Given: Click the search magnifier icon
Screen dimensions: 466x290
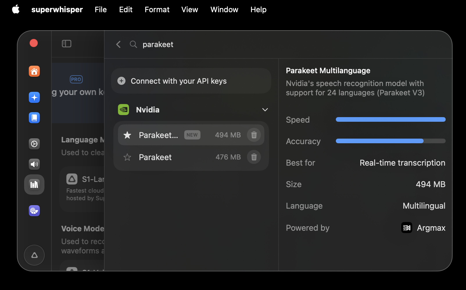Looking at the screenshot, I should (x=133, y=44).
